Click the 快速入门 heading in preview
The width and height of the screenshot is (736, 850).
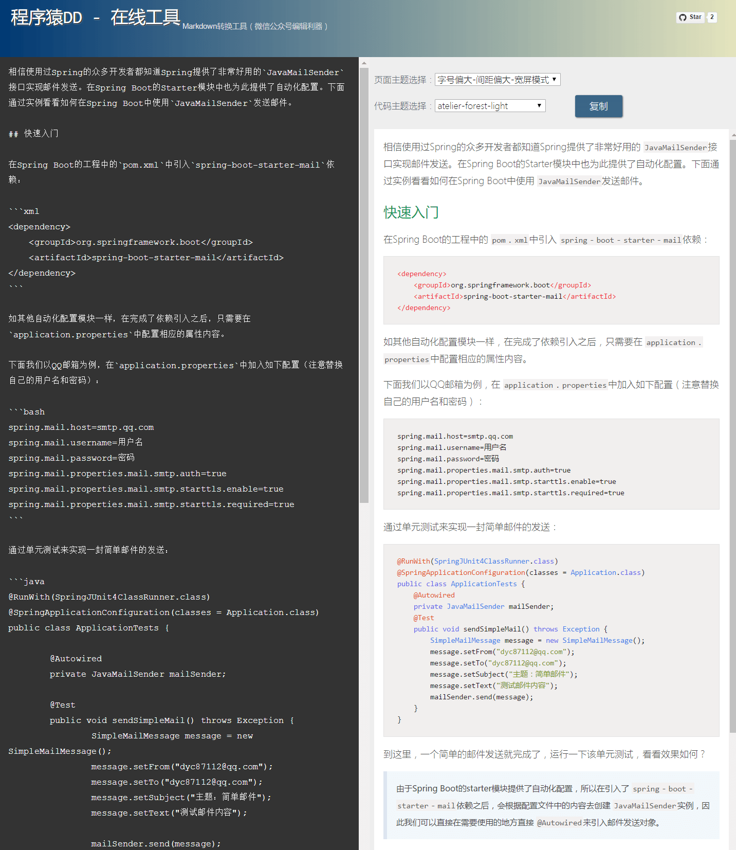[411, 212]
